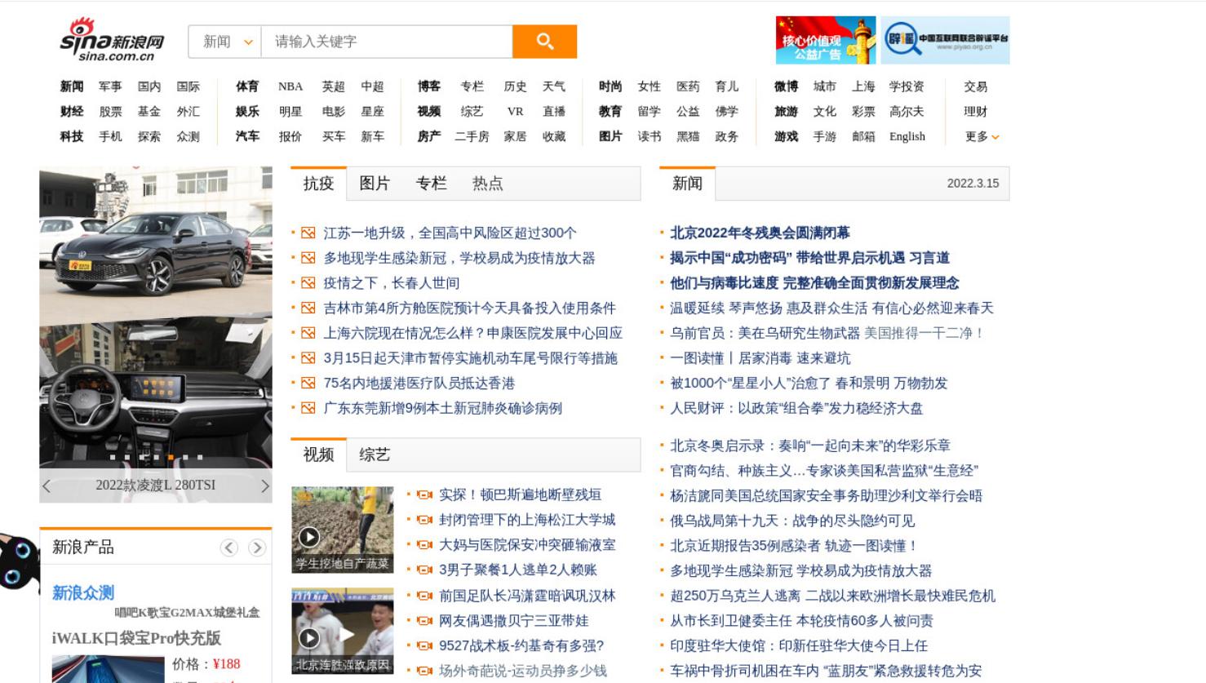Click video icon beside 3男子聚餐1人逃单2人赖账

424,570
